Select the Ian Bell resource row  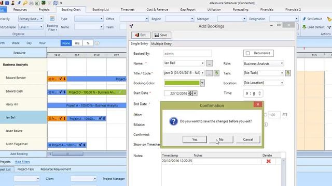click(x=23, y=117)
